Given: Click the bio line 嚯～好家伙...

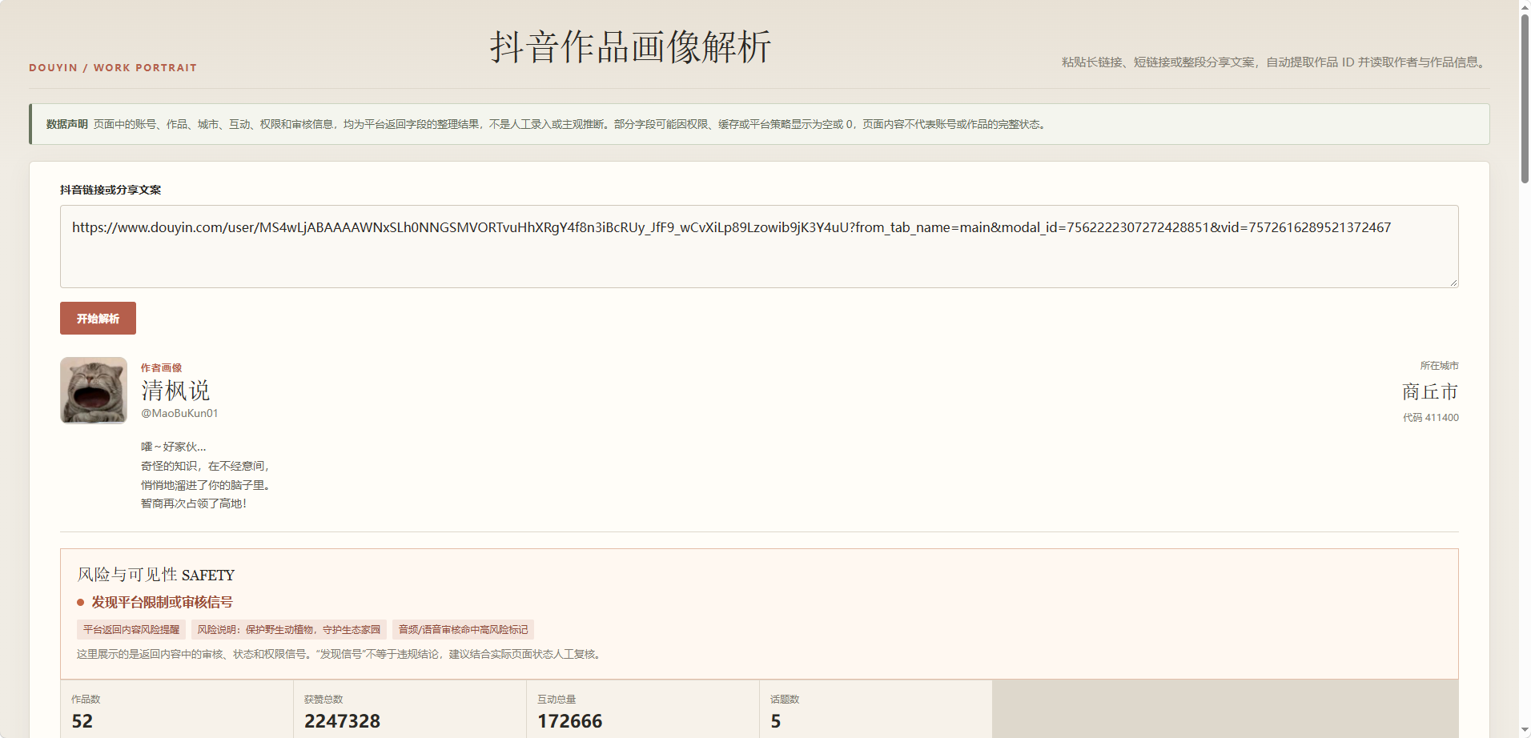Looking at the screenshot, I should click(x=174, y=447).
